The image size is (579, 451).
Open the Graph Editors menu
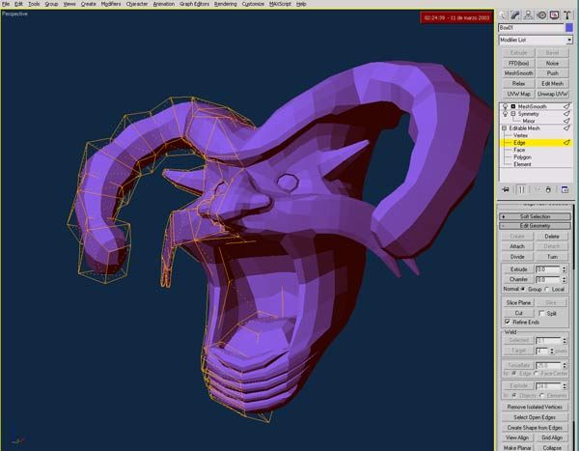[194, 4]
